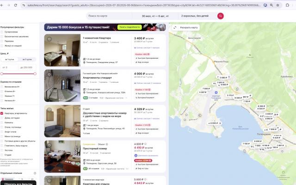The image size is (296, 185).
Task: Click location pin for Свердлова улица address
Action: click(84, 62)
